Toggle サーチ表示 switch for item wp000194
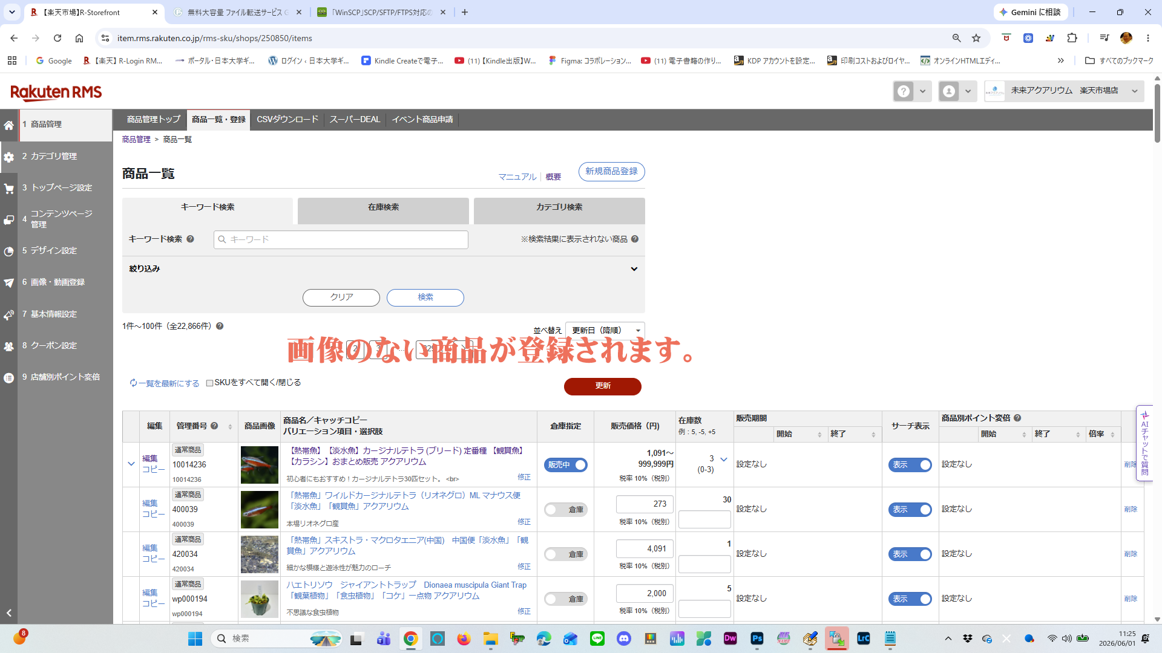Image resolution: width=1162 pixels, height=653 pixels. click(910, 599)
